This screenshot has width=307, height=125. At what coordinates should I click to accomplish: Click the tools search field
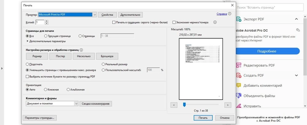click(270, 7)
